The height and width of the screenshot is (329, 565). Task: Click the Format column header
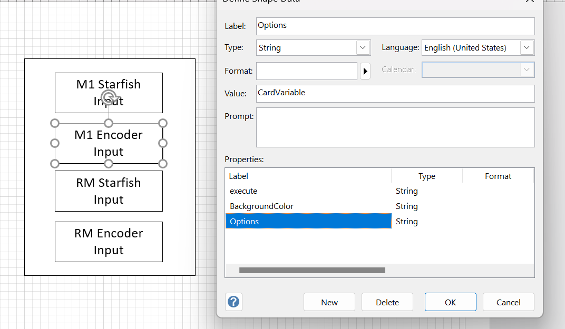[498, 176]
